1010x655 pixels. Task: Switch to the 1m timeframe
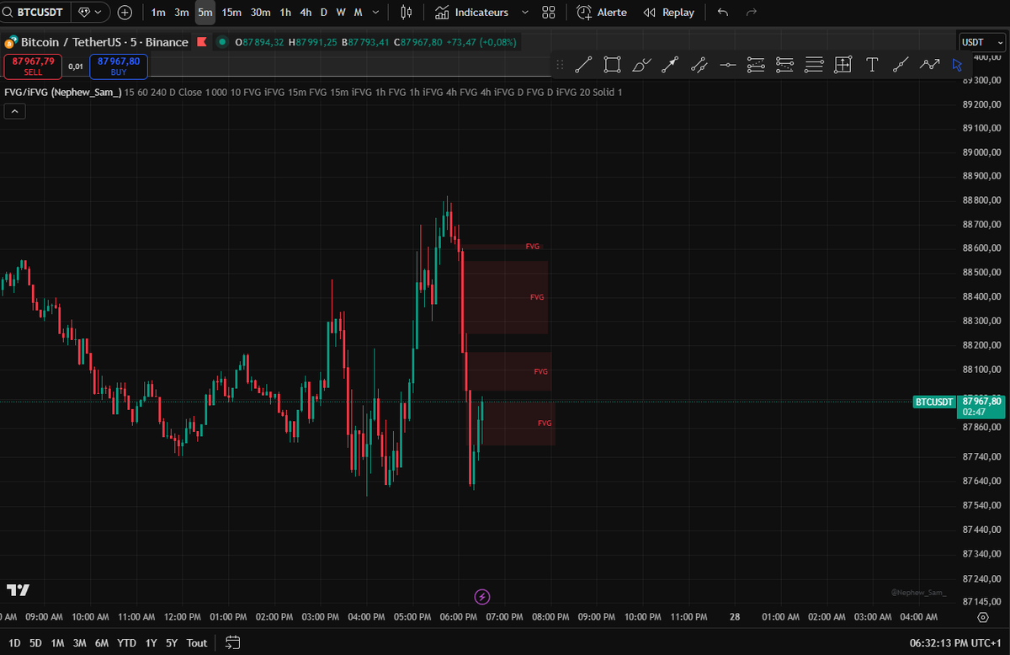point(158,13)
